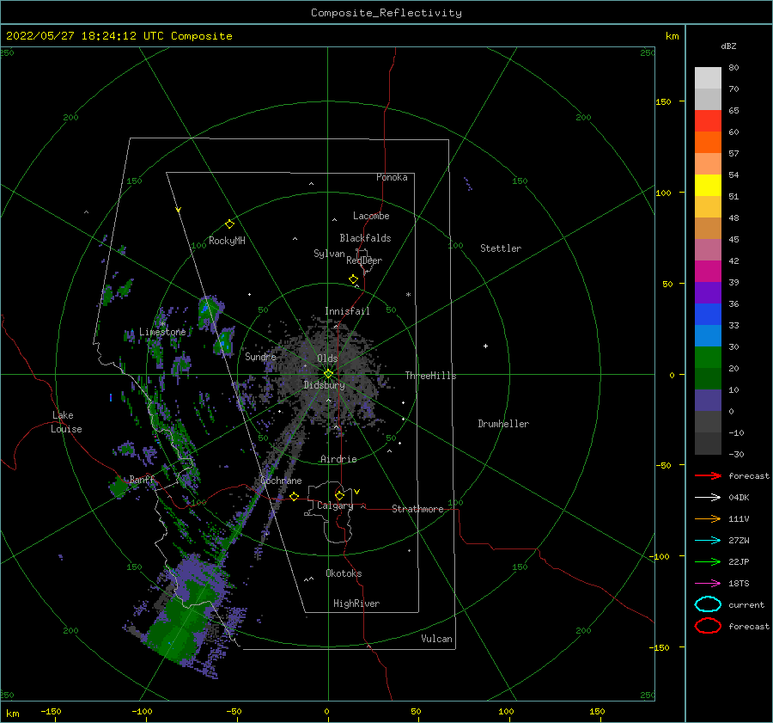Click the ThreeHills city label
This screenshot has width=773, height=723.
click(x=430, y=376)
